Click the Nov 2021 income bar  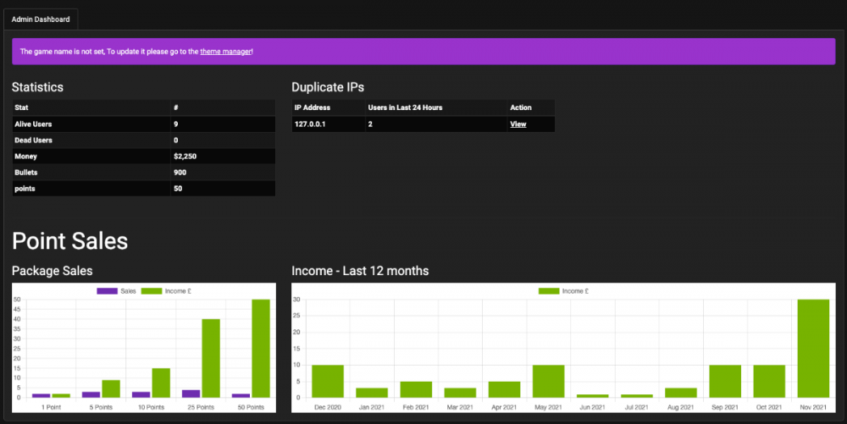(x=813, y=349)
